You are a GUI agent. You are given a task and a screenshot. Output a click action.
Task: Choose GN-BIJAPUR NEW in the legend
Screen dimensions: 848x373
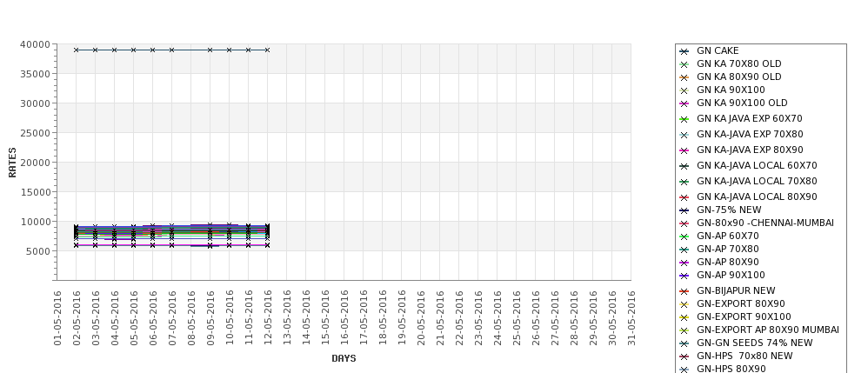(x=736, y=290)
